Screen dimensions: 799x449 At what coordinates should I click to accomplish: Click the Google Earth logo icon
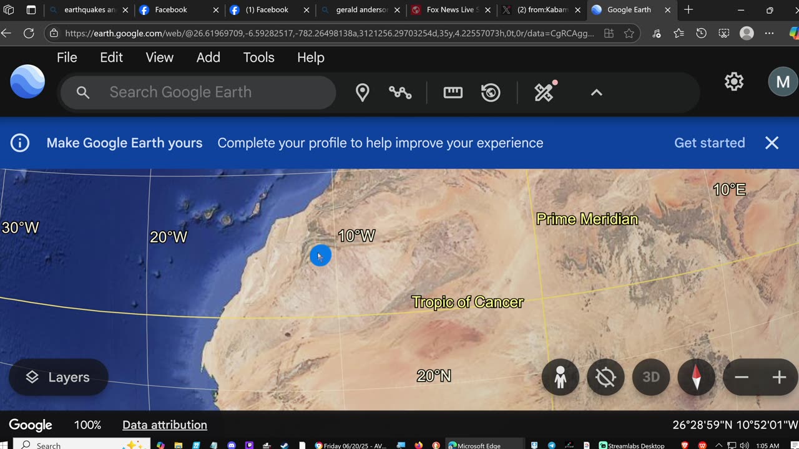click(27, 82)
